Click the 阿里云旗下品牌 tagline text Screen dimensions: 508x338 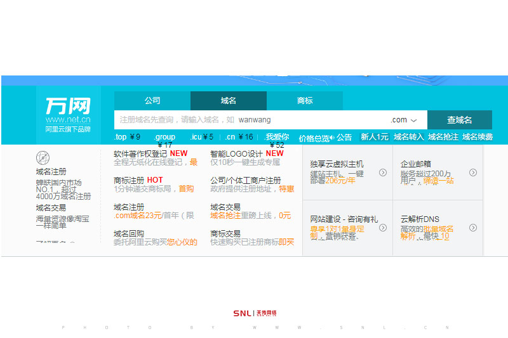click(x=68, y=129)
